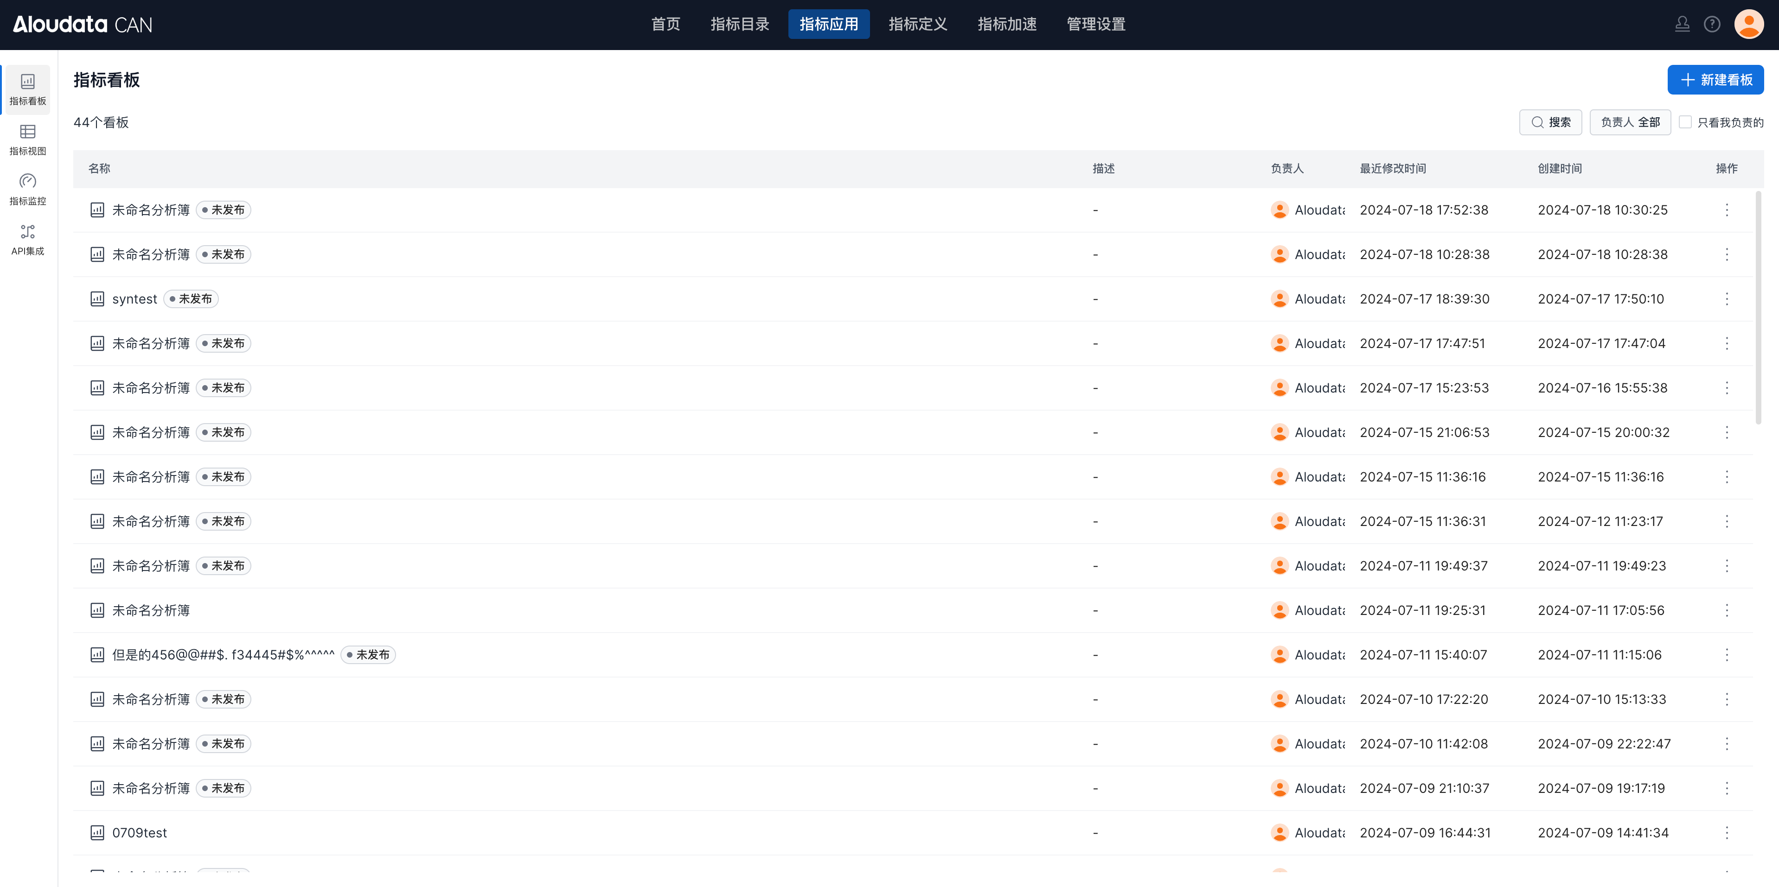The image size is (1779, 887).
Task: Enable the 只看我负责的 checkbox
Action: tap(1685, 122)
